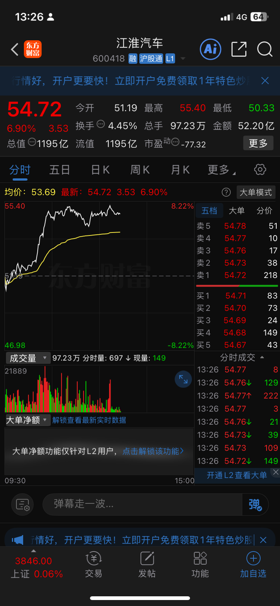
Task: Tap the trade row with volume 109
Action: 237,448
